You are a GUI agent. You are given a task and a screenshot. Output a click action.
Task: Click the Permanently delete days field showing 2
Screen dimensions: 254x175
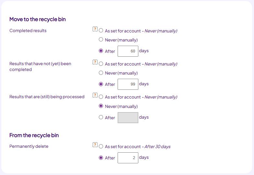pos(128,158)
